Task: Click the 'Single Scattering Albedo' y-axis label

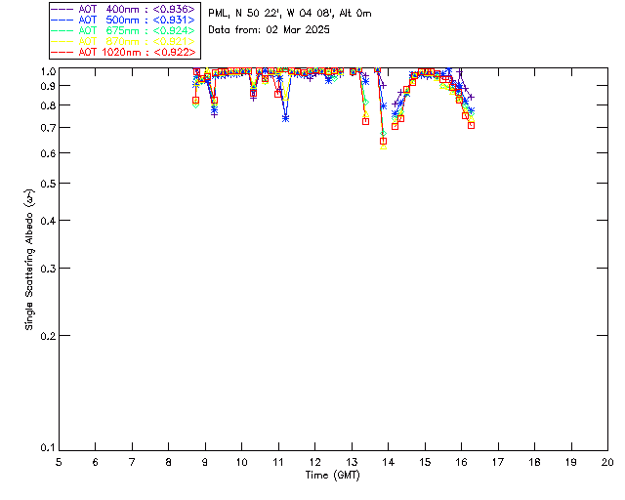Action: coord(28,260)
